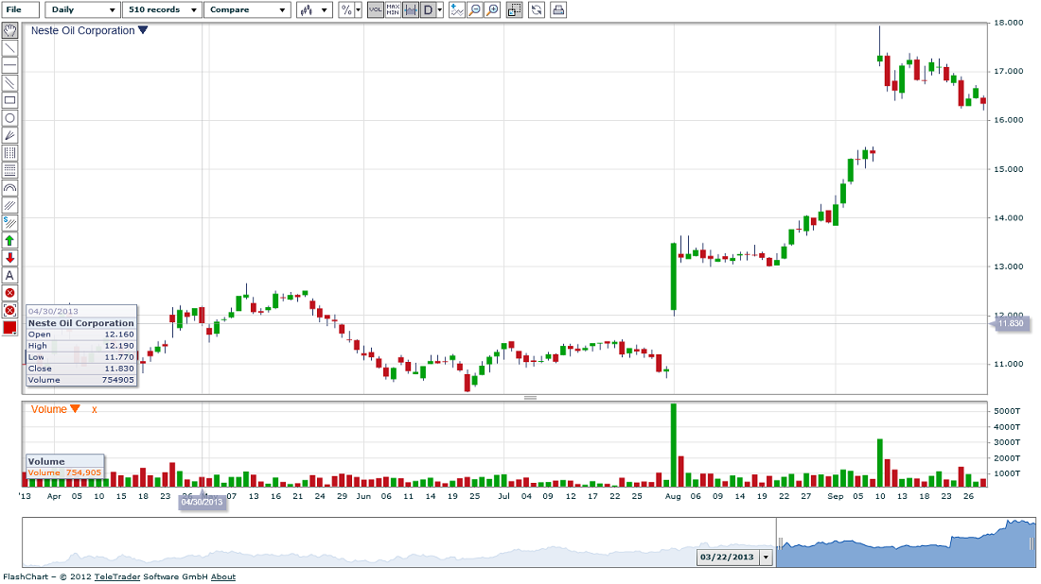Select the circle drawing tool

click(9, 118)
